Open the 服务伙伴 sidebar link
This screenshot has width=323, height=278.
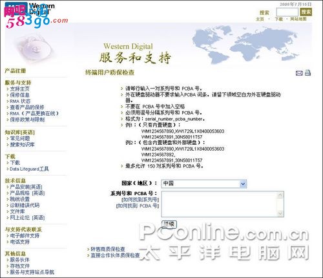pos(19,260)
